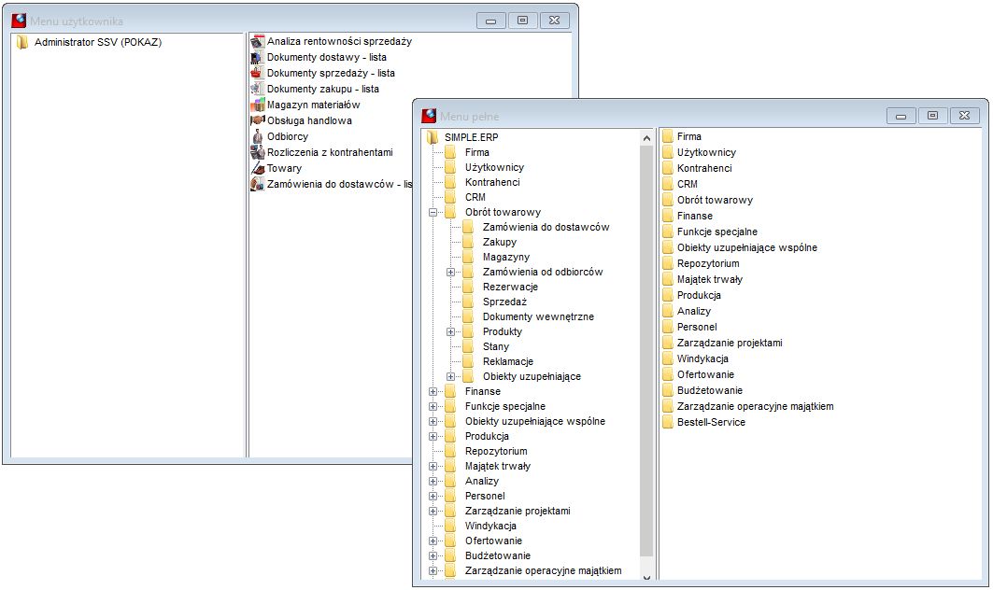The height and width of the screenshot is (590, 993).
Task: Collapse the Obrót towarowy tree node
Action: point(433,213)
